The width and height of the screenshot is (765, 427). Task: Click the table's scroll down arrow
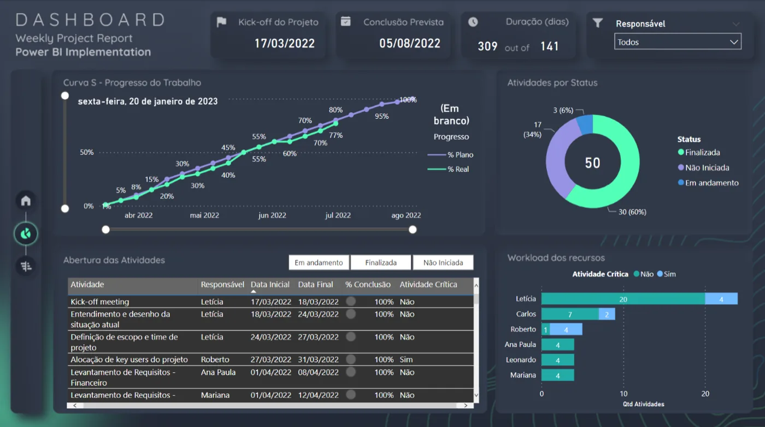click(476, 395)
